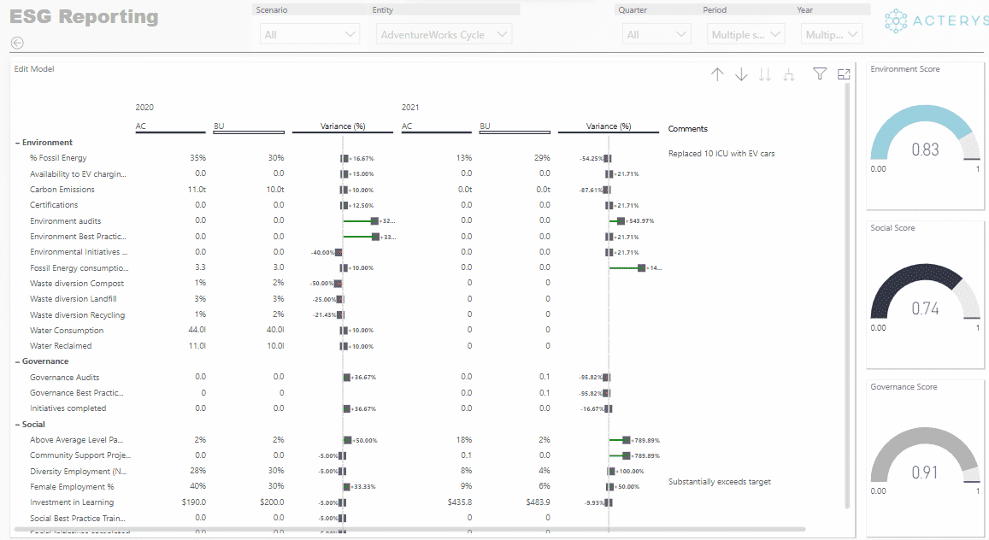989x540 pixels.
Task: Click the Acterys logo
Action: pos(936,21)
